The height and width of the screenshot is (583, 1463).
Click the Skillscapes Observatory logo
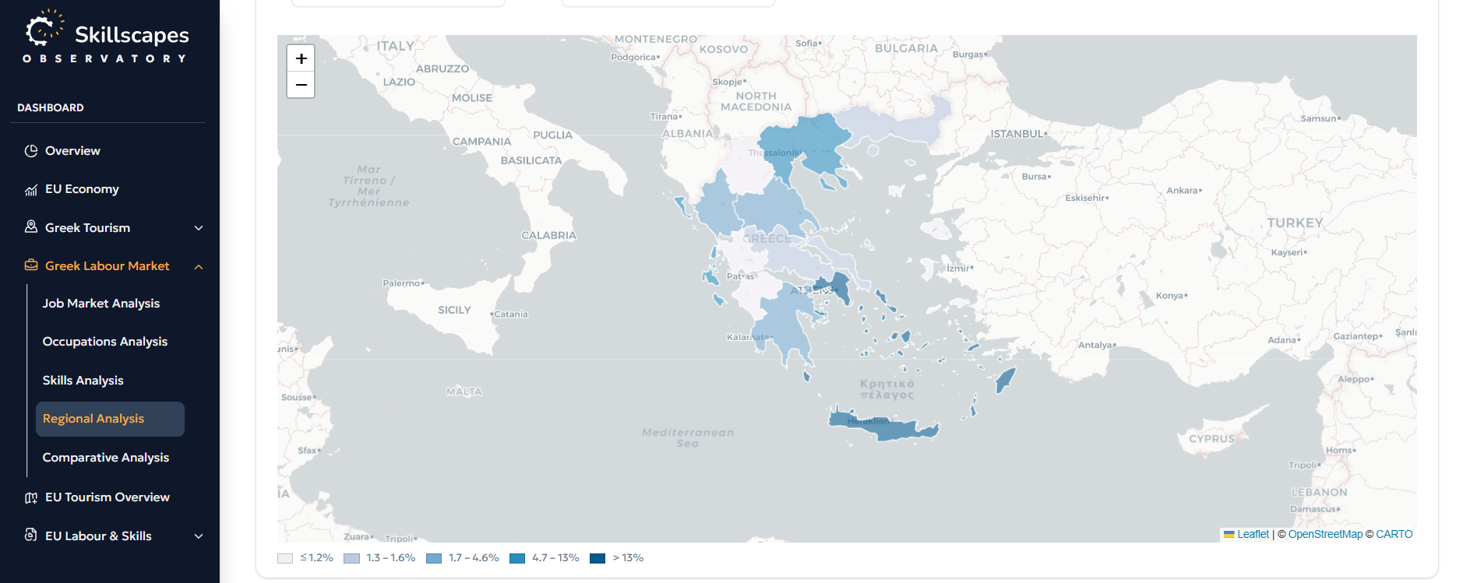[107, 37]
